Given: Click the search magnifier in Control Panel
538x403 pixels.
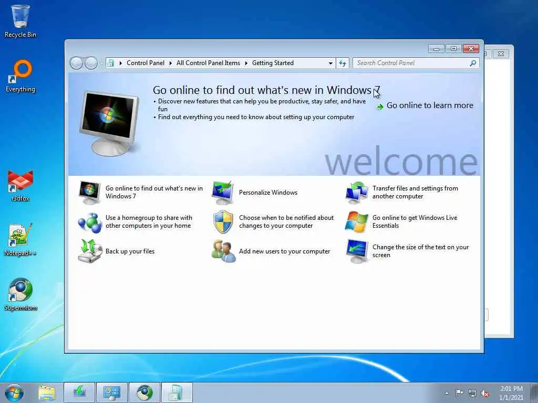Looking at the screenshot, I should 473,63.
